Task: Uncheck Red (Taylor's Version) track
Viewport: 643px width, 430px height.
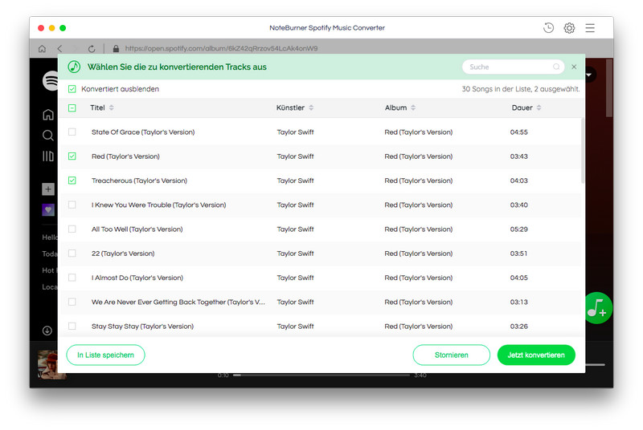Action: [72, 156]
